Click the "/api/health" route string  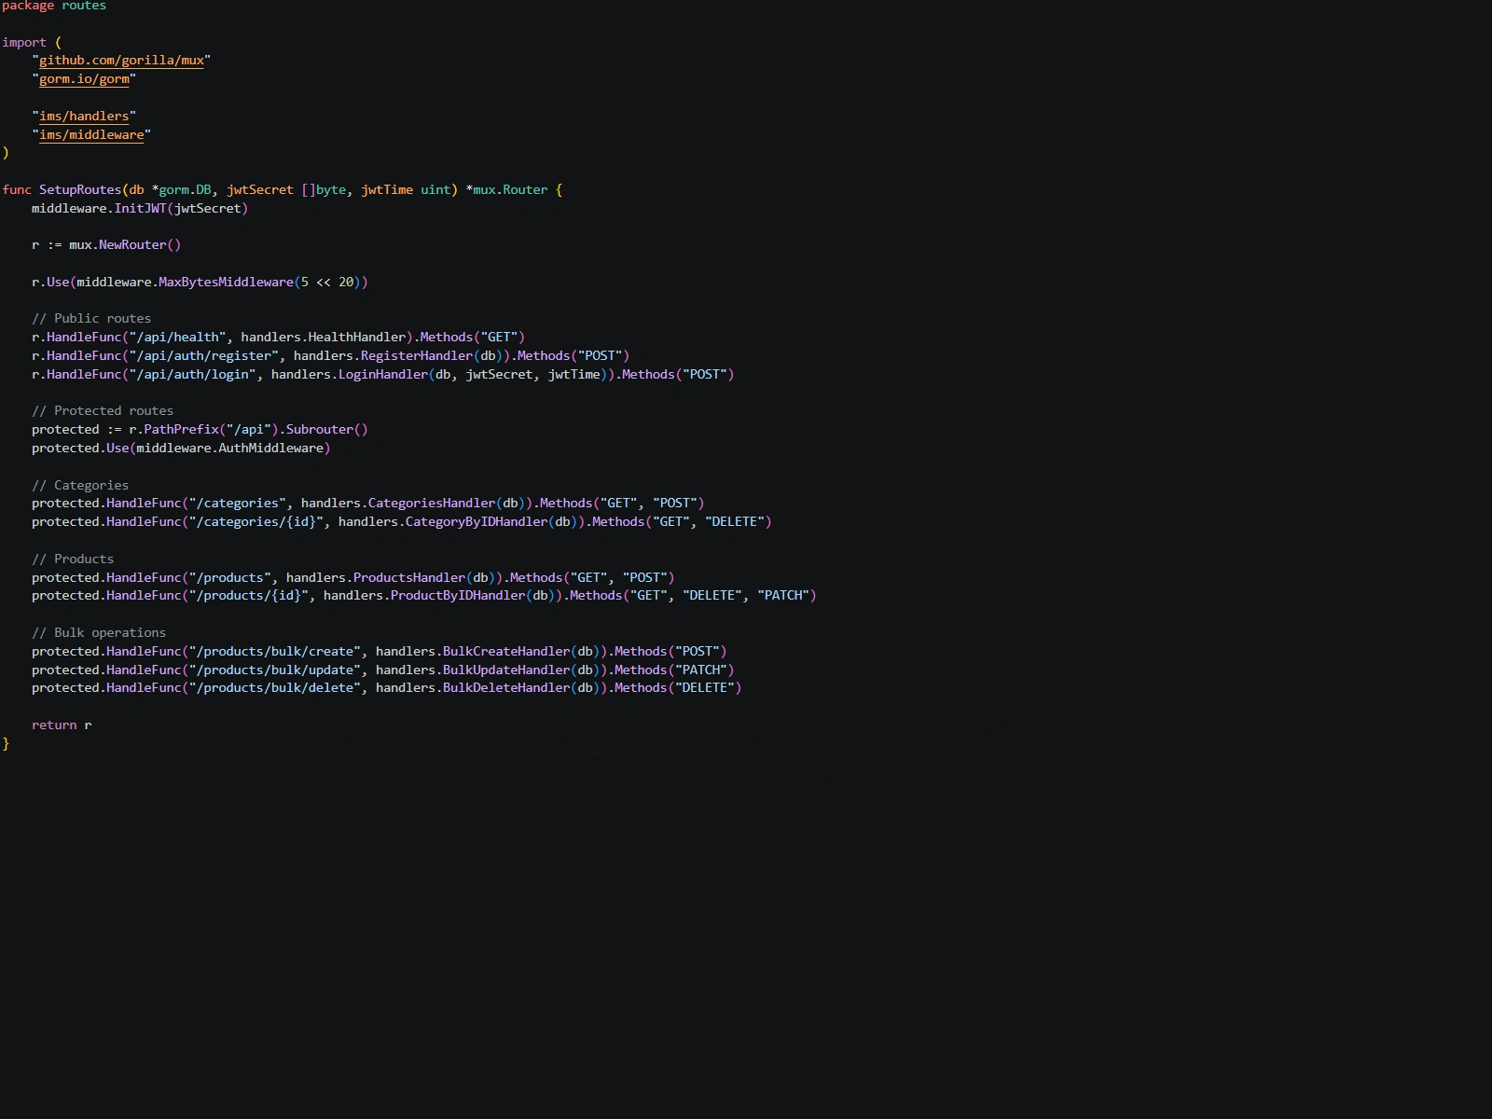click(x=177, y=337)
